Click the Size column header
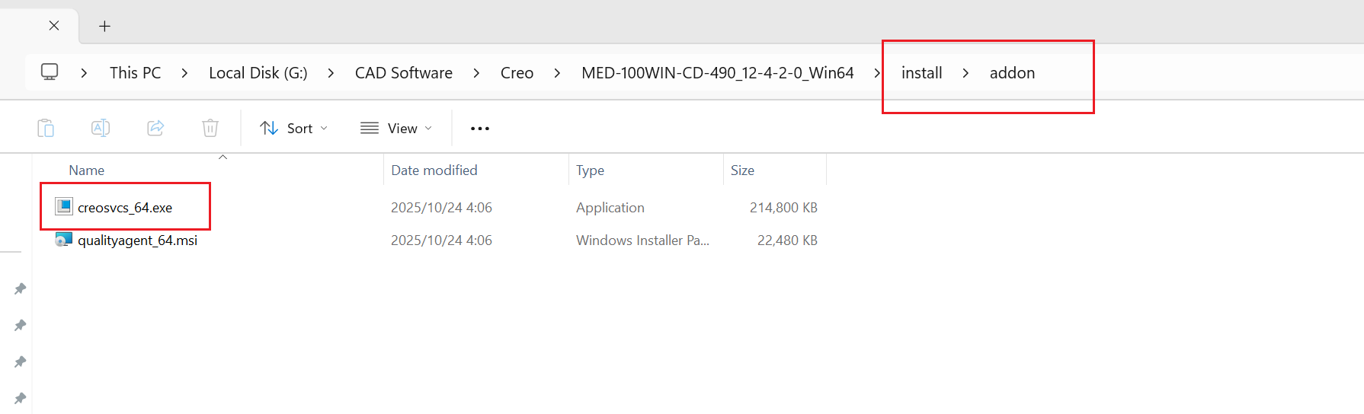The image size is (1364, 414). [x=742, y=170]
